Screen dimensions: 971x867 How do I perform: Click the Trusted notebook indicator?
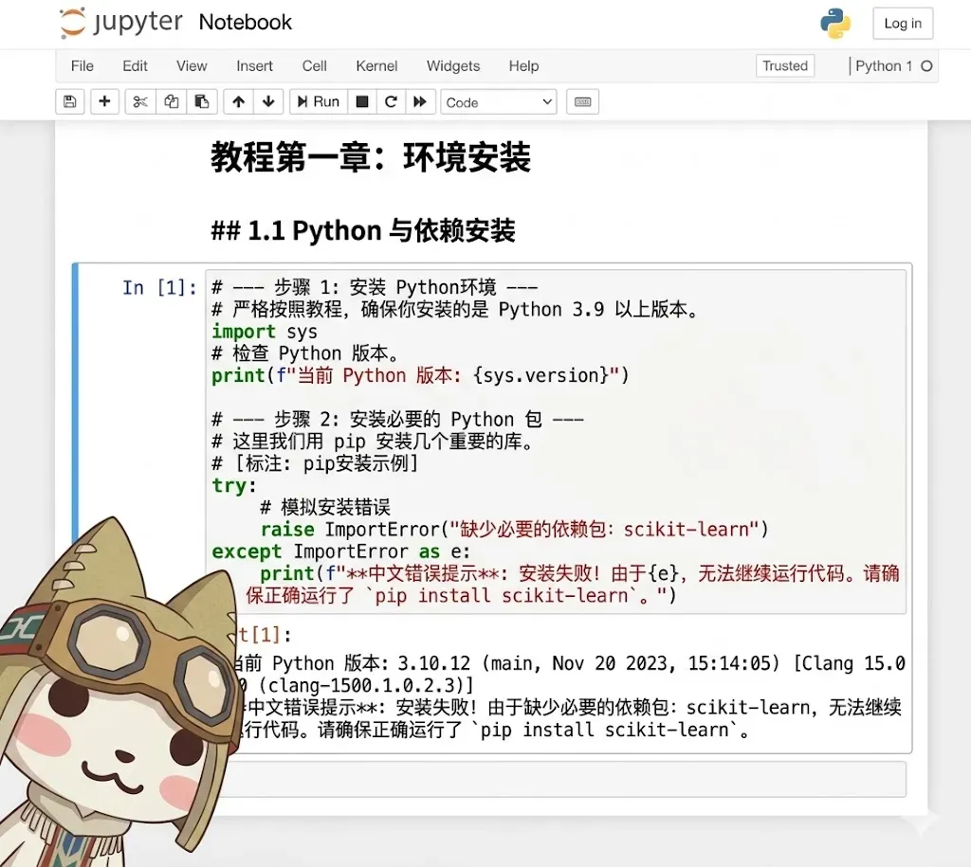click(785, 65)
